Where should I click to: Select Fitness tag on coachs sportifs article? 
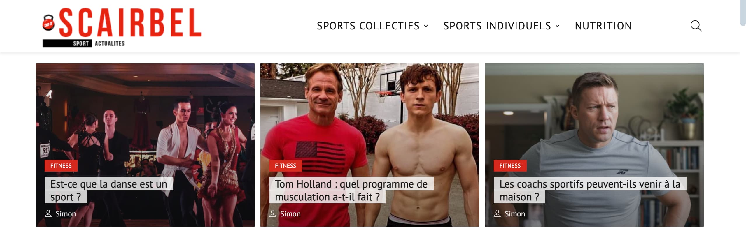pyautogui.click(x=510, y=166)
